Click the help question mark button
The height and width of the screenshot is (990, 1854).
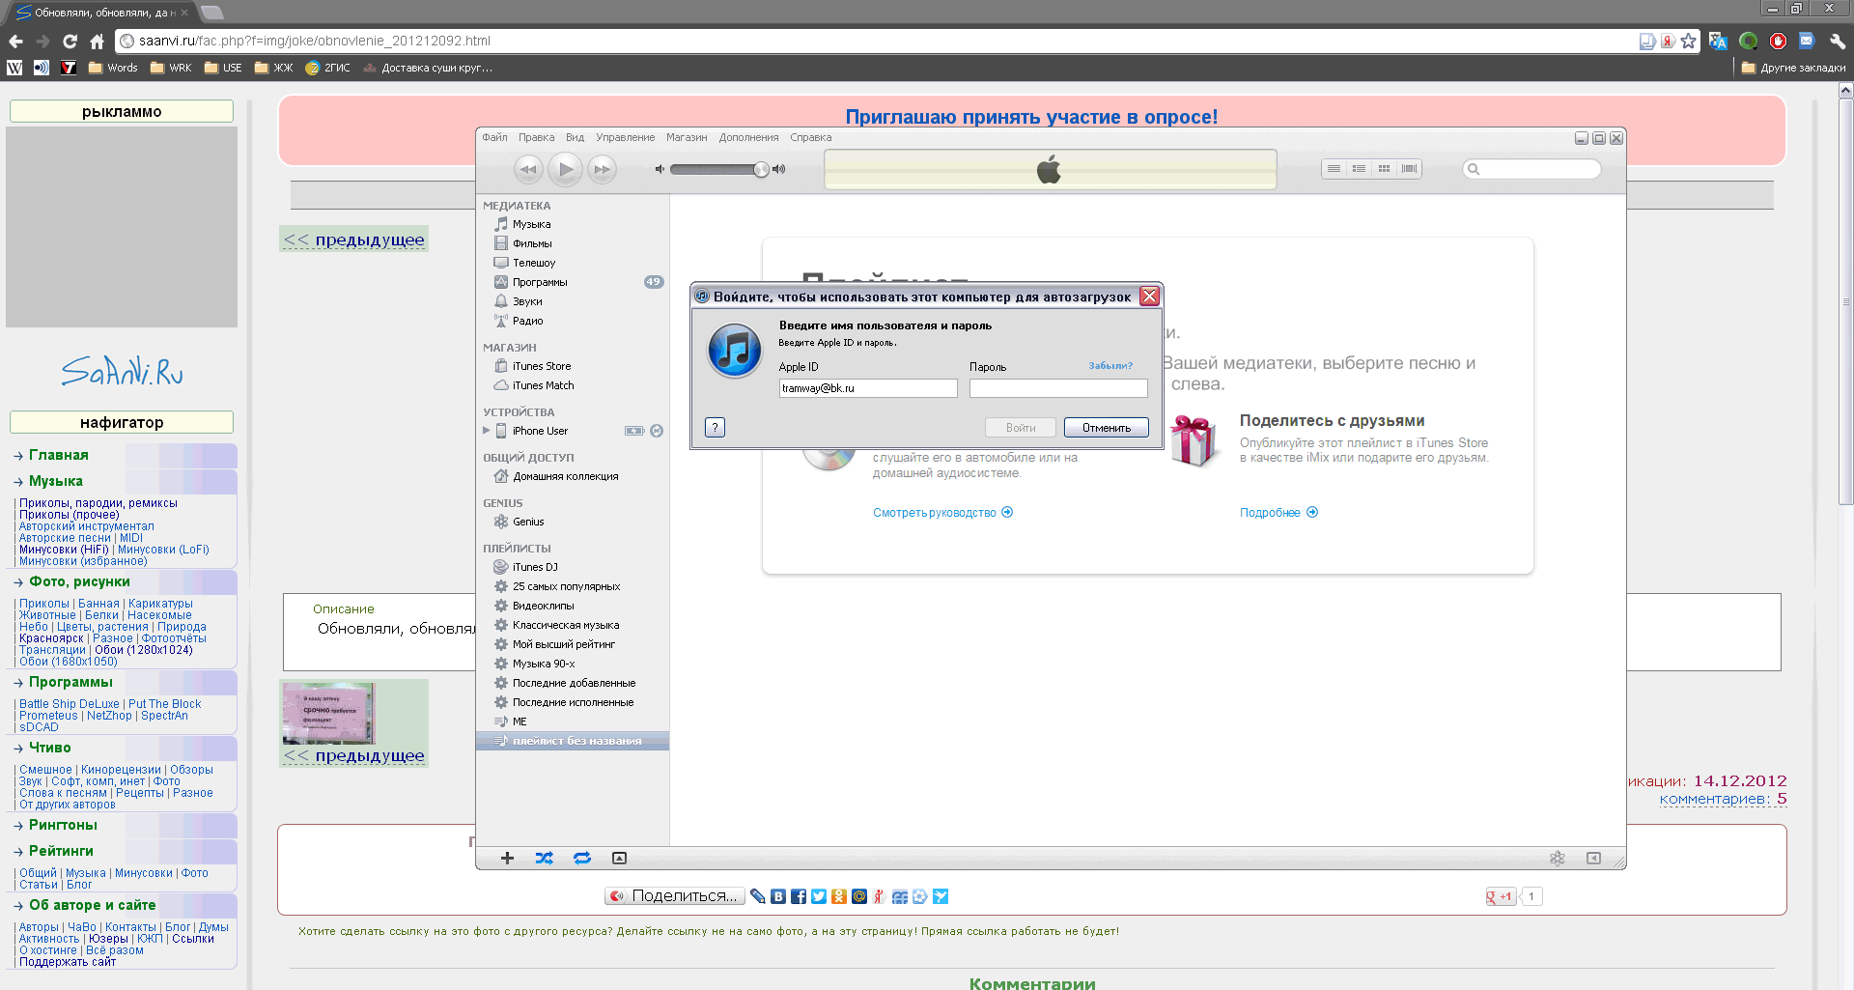tap(715, 428)
